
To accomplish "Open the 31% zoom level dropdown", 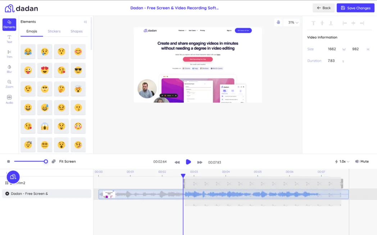I will tap(292, 22).
